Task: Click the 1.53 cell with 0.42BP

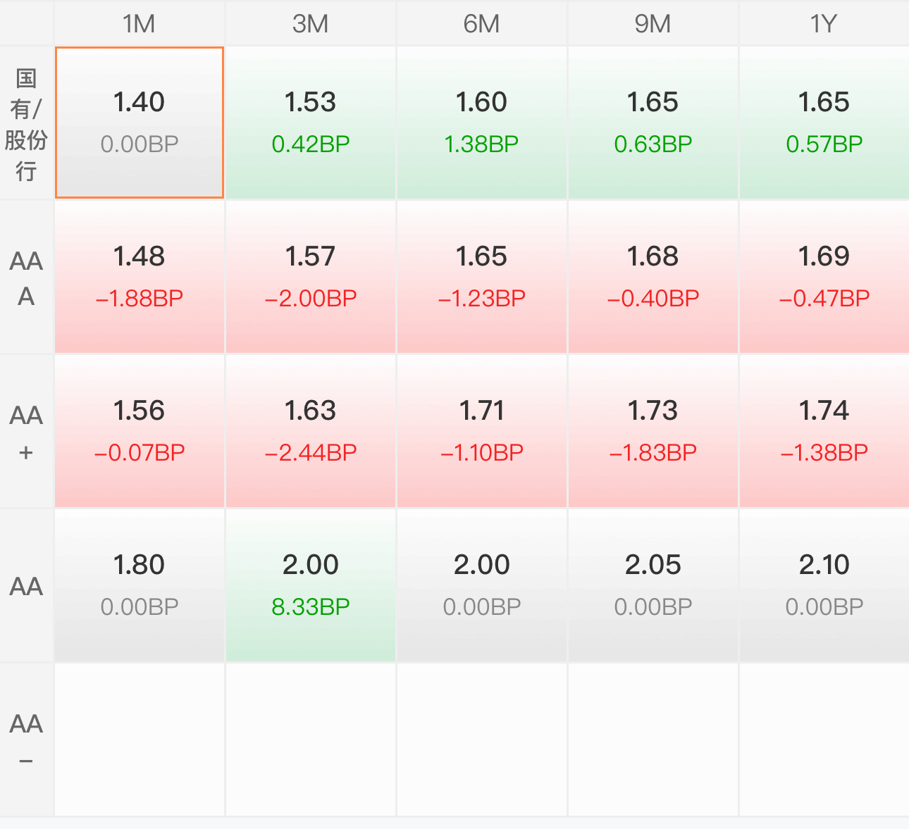Action: point(310,123)
